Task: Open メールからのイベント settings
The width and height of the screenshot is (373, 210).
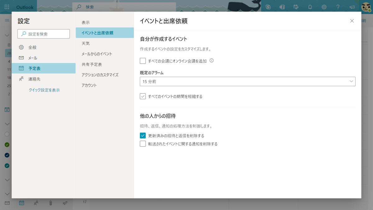Action: coord(105,54)
